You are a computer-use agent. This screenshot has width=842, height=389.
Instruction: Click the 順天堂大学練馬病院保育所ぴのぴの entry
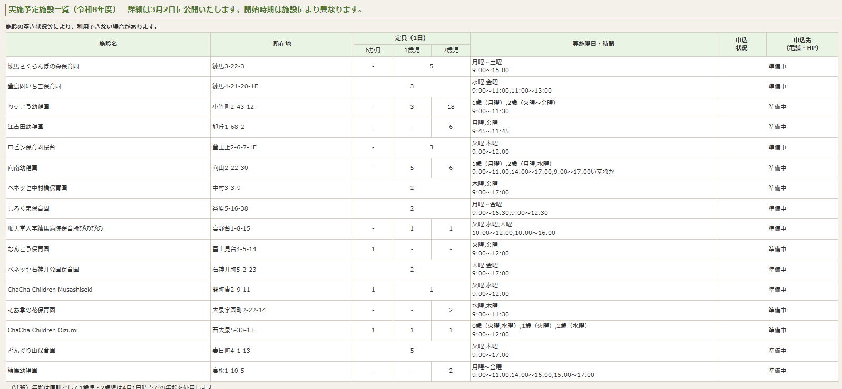tap(55, 229)
